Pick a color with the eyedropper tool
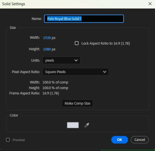The width and height of the screenshot is (155, 151). [87, 125]
